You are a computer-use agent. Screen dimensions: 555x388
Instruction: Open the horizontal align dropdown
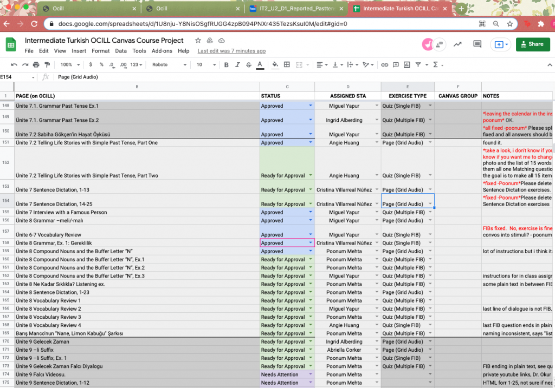322,65
